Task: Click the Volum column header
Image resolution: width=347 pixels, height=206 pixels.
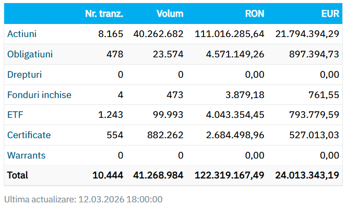Action: (170, 14)
